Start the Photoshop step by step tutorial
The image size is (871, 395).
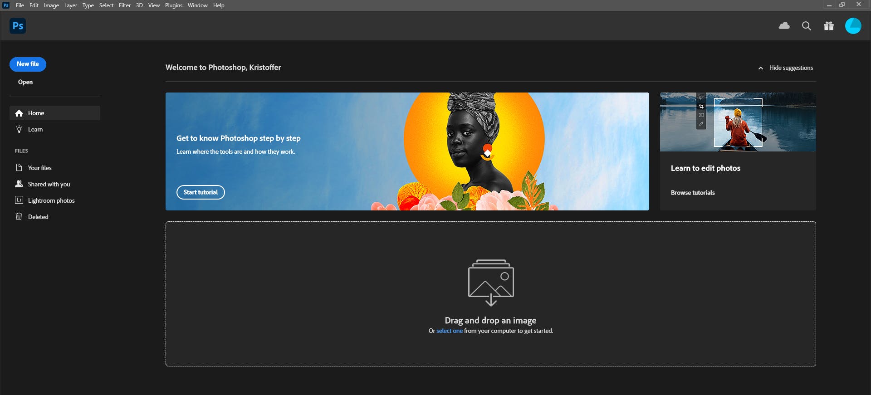201,192
